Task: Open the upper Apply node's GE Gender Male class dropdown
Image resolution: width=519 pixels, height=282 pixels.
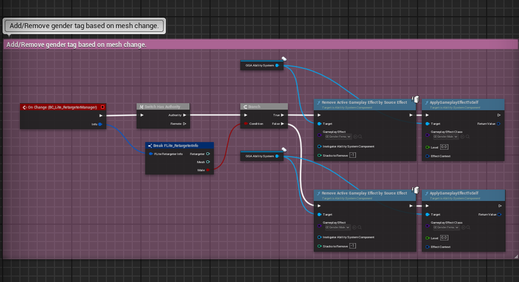Action: point(446,137)
